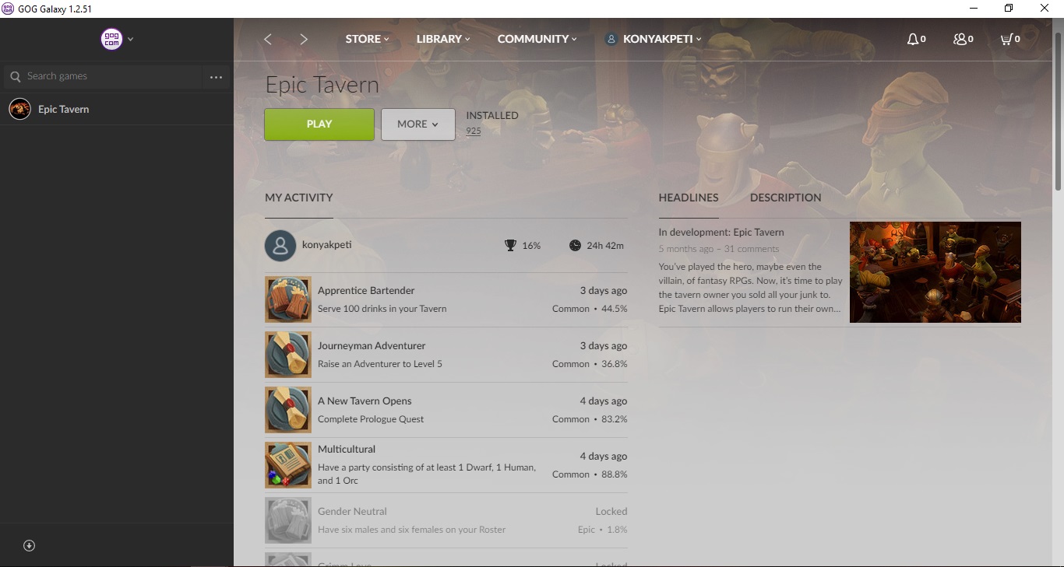Launch the game with the PLAY button
Screen dimensions: 1064x567
coord(319,124)
